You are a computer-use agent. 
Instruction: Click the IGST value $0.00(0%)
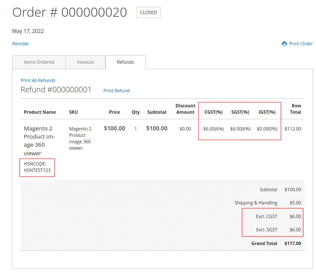pyautogui.click(x=267, y=129)
